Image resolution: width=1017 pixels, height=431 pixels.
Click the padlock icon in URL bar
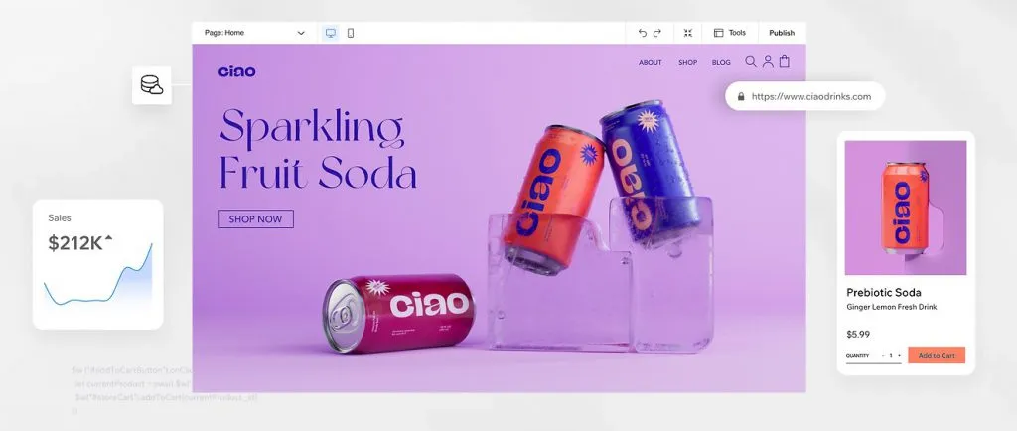741,96
